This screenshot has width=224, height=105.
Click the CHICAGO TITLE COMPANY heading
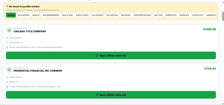tap(30, 31)
